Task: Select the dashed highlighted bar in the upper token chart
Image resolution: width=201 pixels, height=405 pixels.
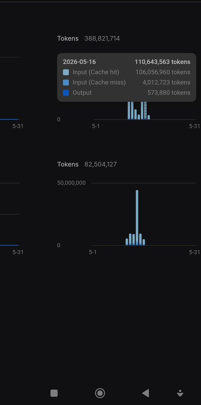Action: click(x=145, y=110)
